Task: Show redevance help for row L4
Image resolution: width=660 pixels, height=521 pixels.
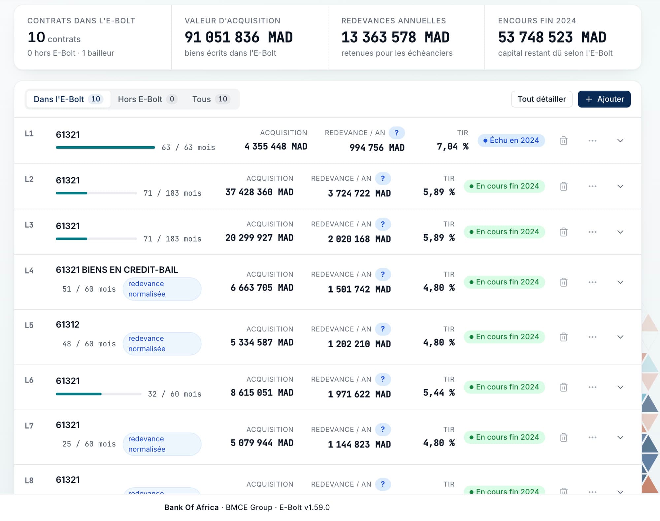Action: pyautogui.click(x=383, y=274)
